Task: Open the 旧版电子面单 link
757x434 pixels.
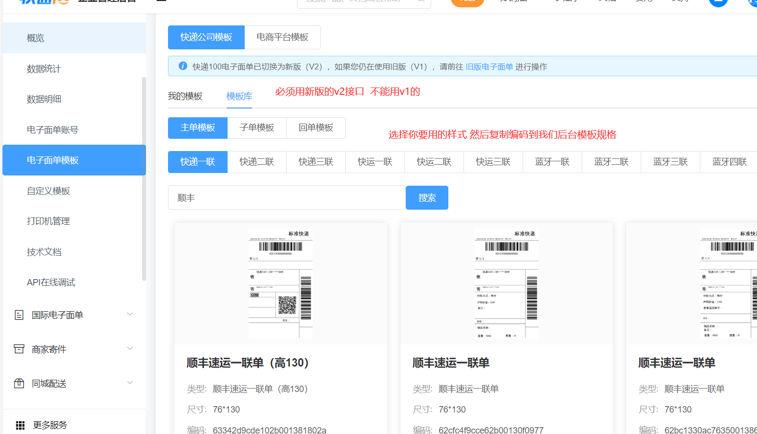Action: [x=489, y=66]
